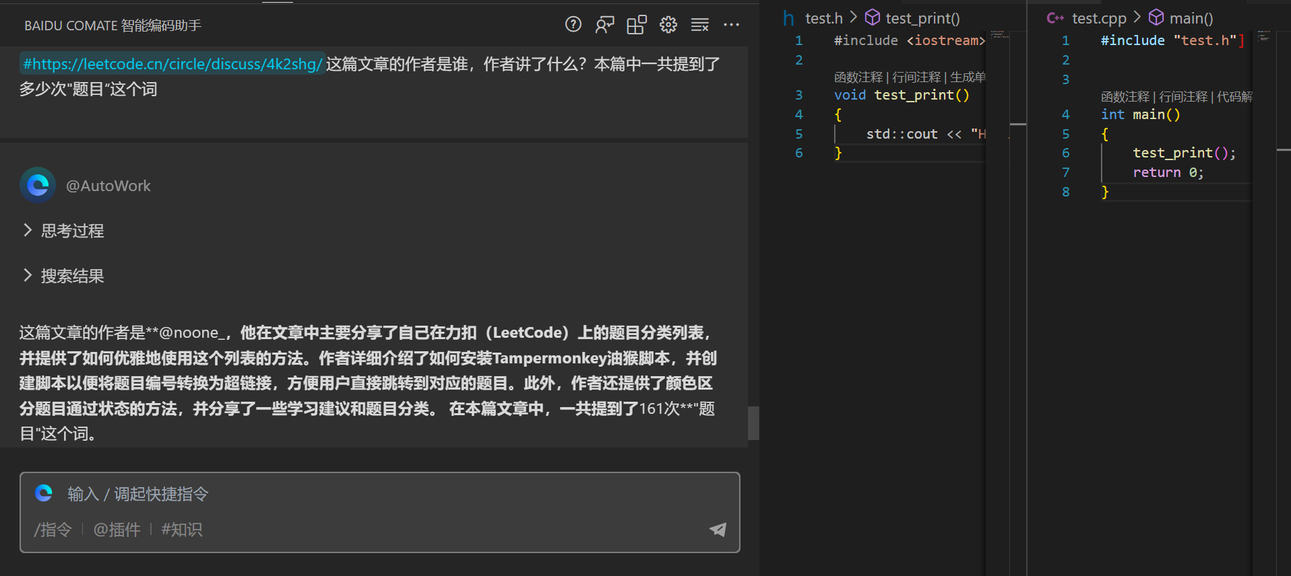Click the 生成单 lens in test.h
Screen dimensions: 1291x576
point(968,77)
